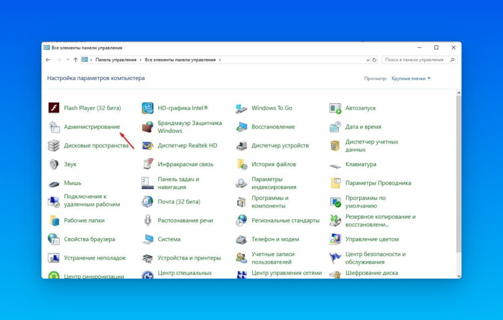Image resolution: width=503 pixels, height=320 pixels.
Task: Click the Windows To Go icon
Action: [x=241, y=108]
